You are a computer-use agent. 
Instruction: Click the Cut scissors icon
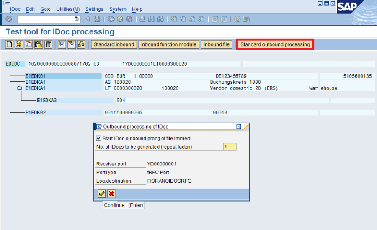point(19,44)
